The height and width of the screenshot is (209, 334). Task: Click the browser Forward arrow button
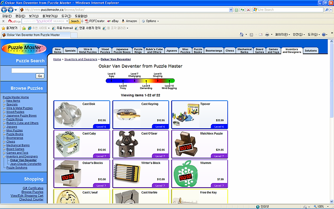10,10
